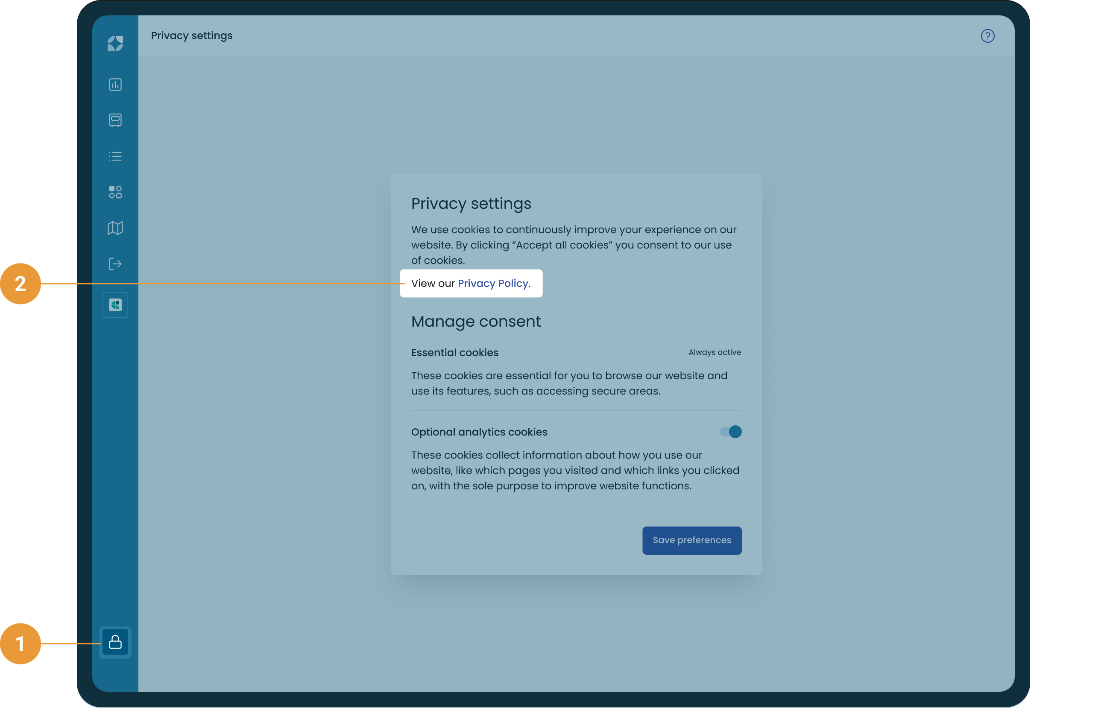Open the bulleted list sidebar icon

pyautogui.click(x=115, y=156)
